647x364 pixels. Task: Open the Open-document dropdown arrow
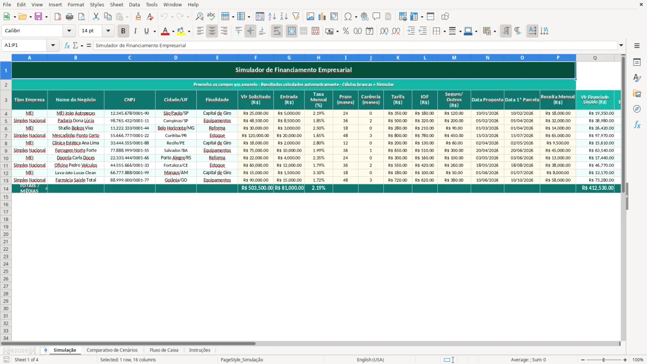pos(30,17)
